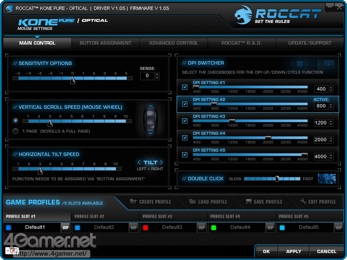Click horizontal tilt speed slider handle
Screen dimensions: 347x260
click(40, 171)
